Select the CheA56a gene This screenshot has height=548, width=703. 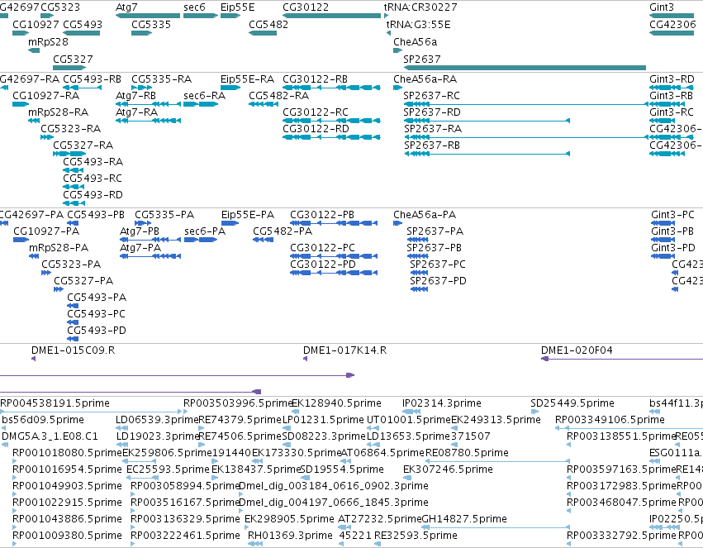397,50
